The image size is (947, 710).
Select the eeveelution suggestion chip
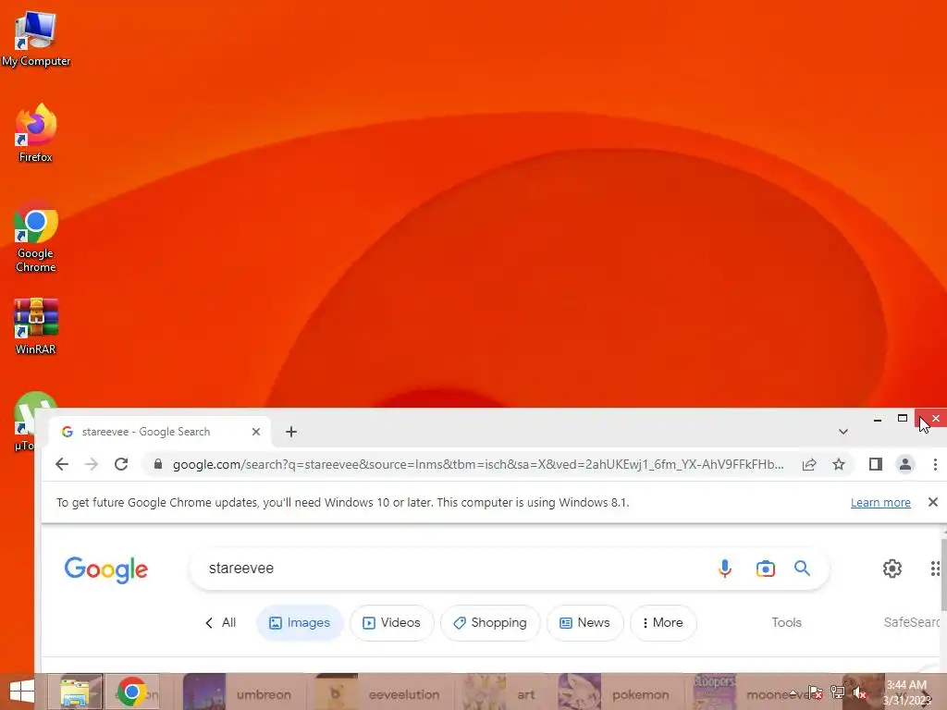(x=382, y=692)
